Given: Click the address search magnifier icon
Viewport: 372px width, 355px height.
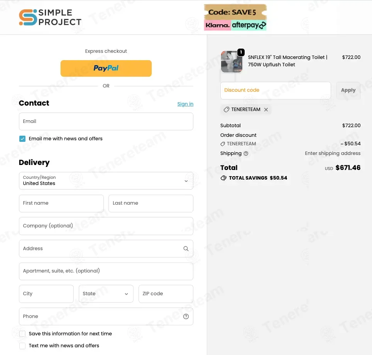Looking at the screenshot, I should 186,249.
